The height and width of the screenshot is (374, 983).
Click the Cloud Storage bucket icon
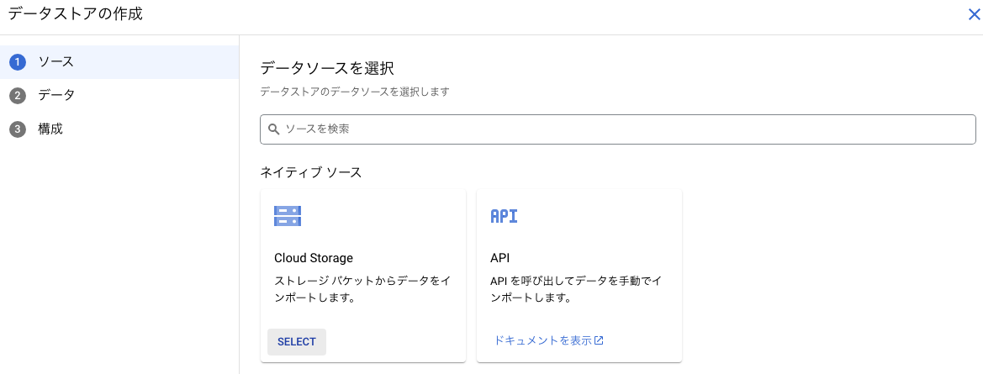(x=288, y=215)
